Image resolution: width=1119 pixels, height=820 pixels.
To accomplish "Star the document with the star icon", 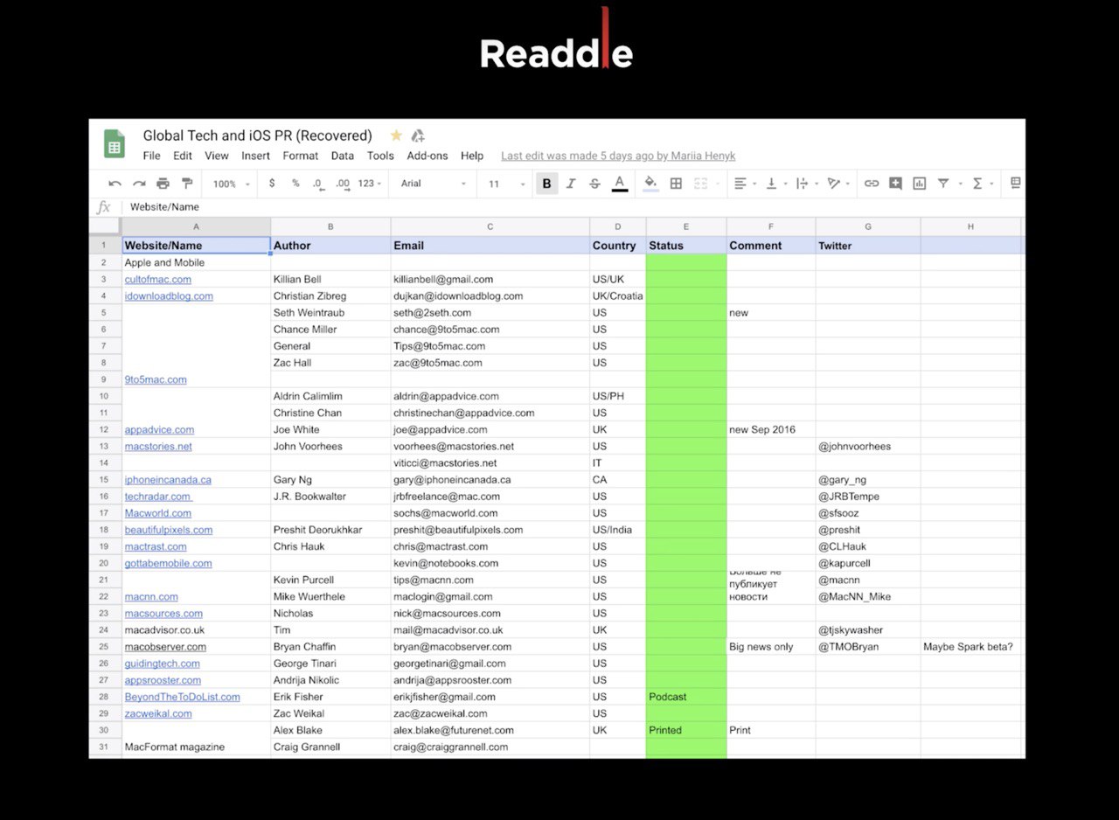I will click(x=396, y=136).
